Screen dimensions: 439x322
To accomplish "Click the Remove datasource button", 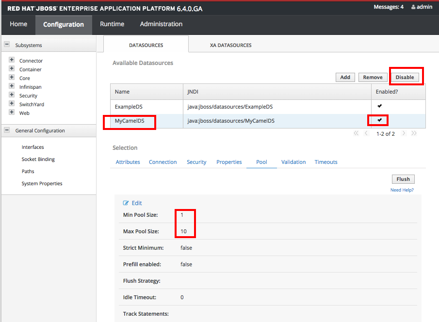I will coord(373,77).
